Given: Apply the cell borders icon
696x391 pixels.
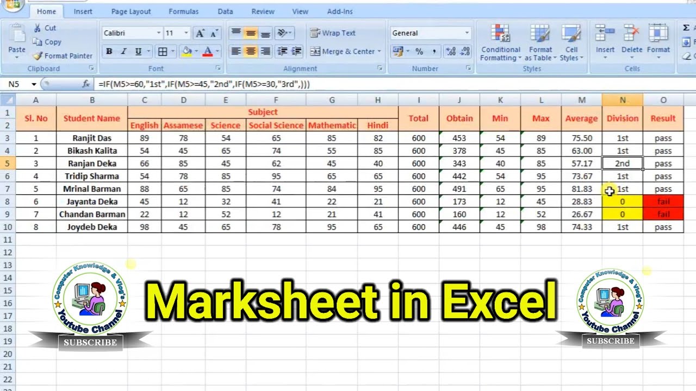Looking at the screenshot, I should 163,52.
